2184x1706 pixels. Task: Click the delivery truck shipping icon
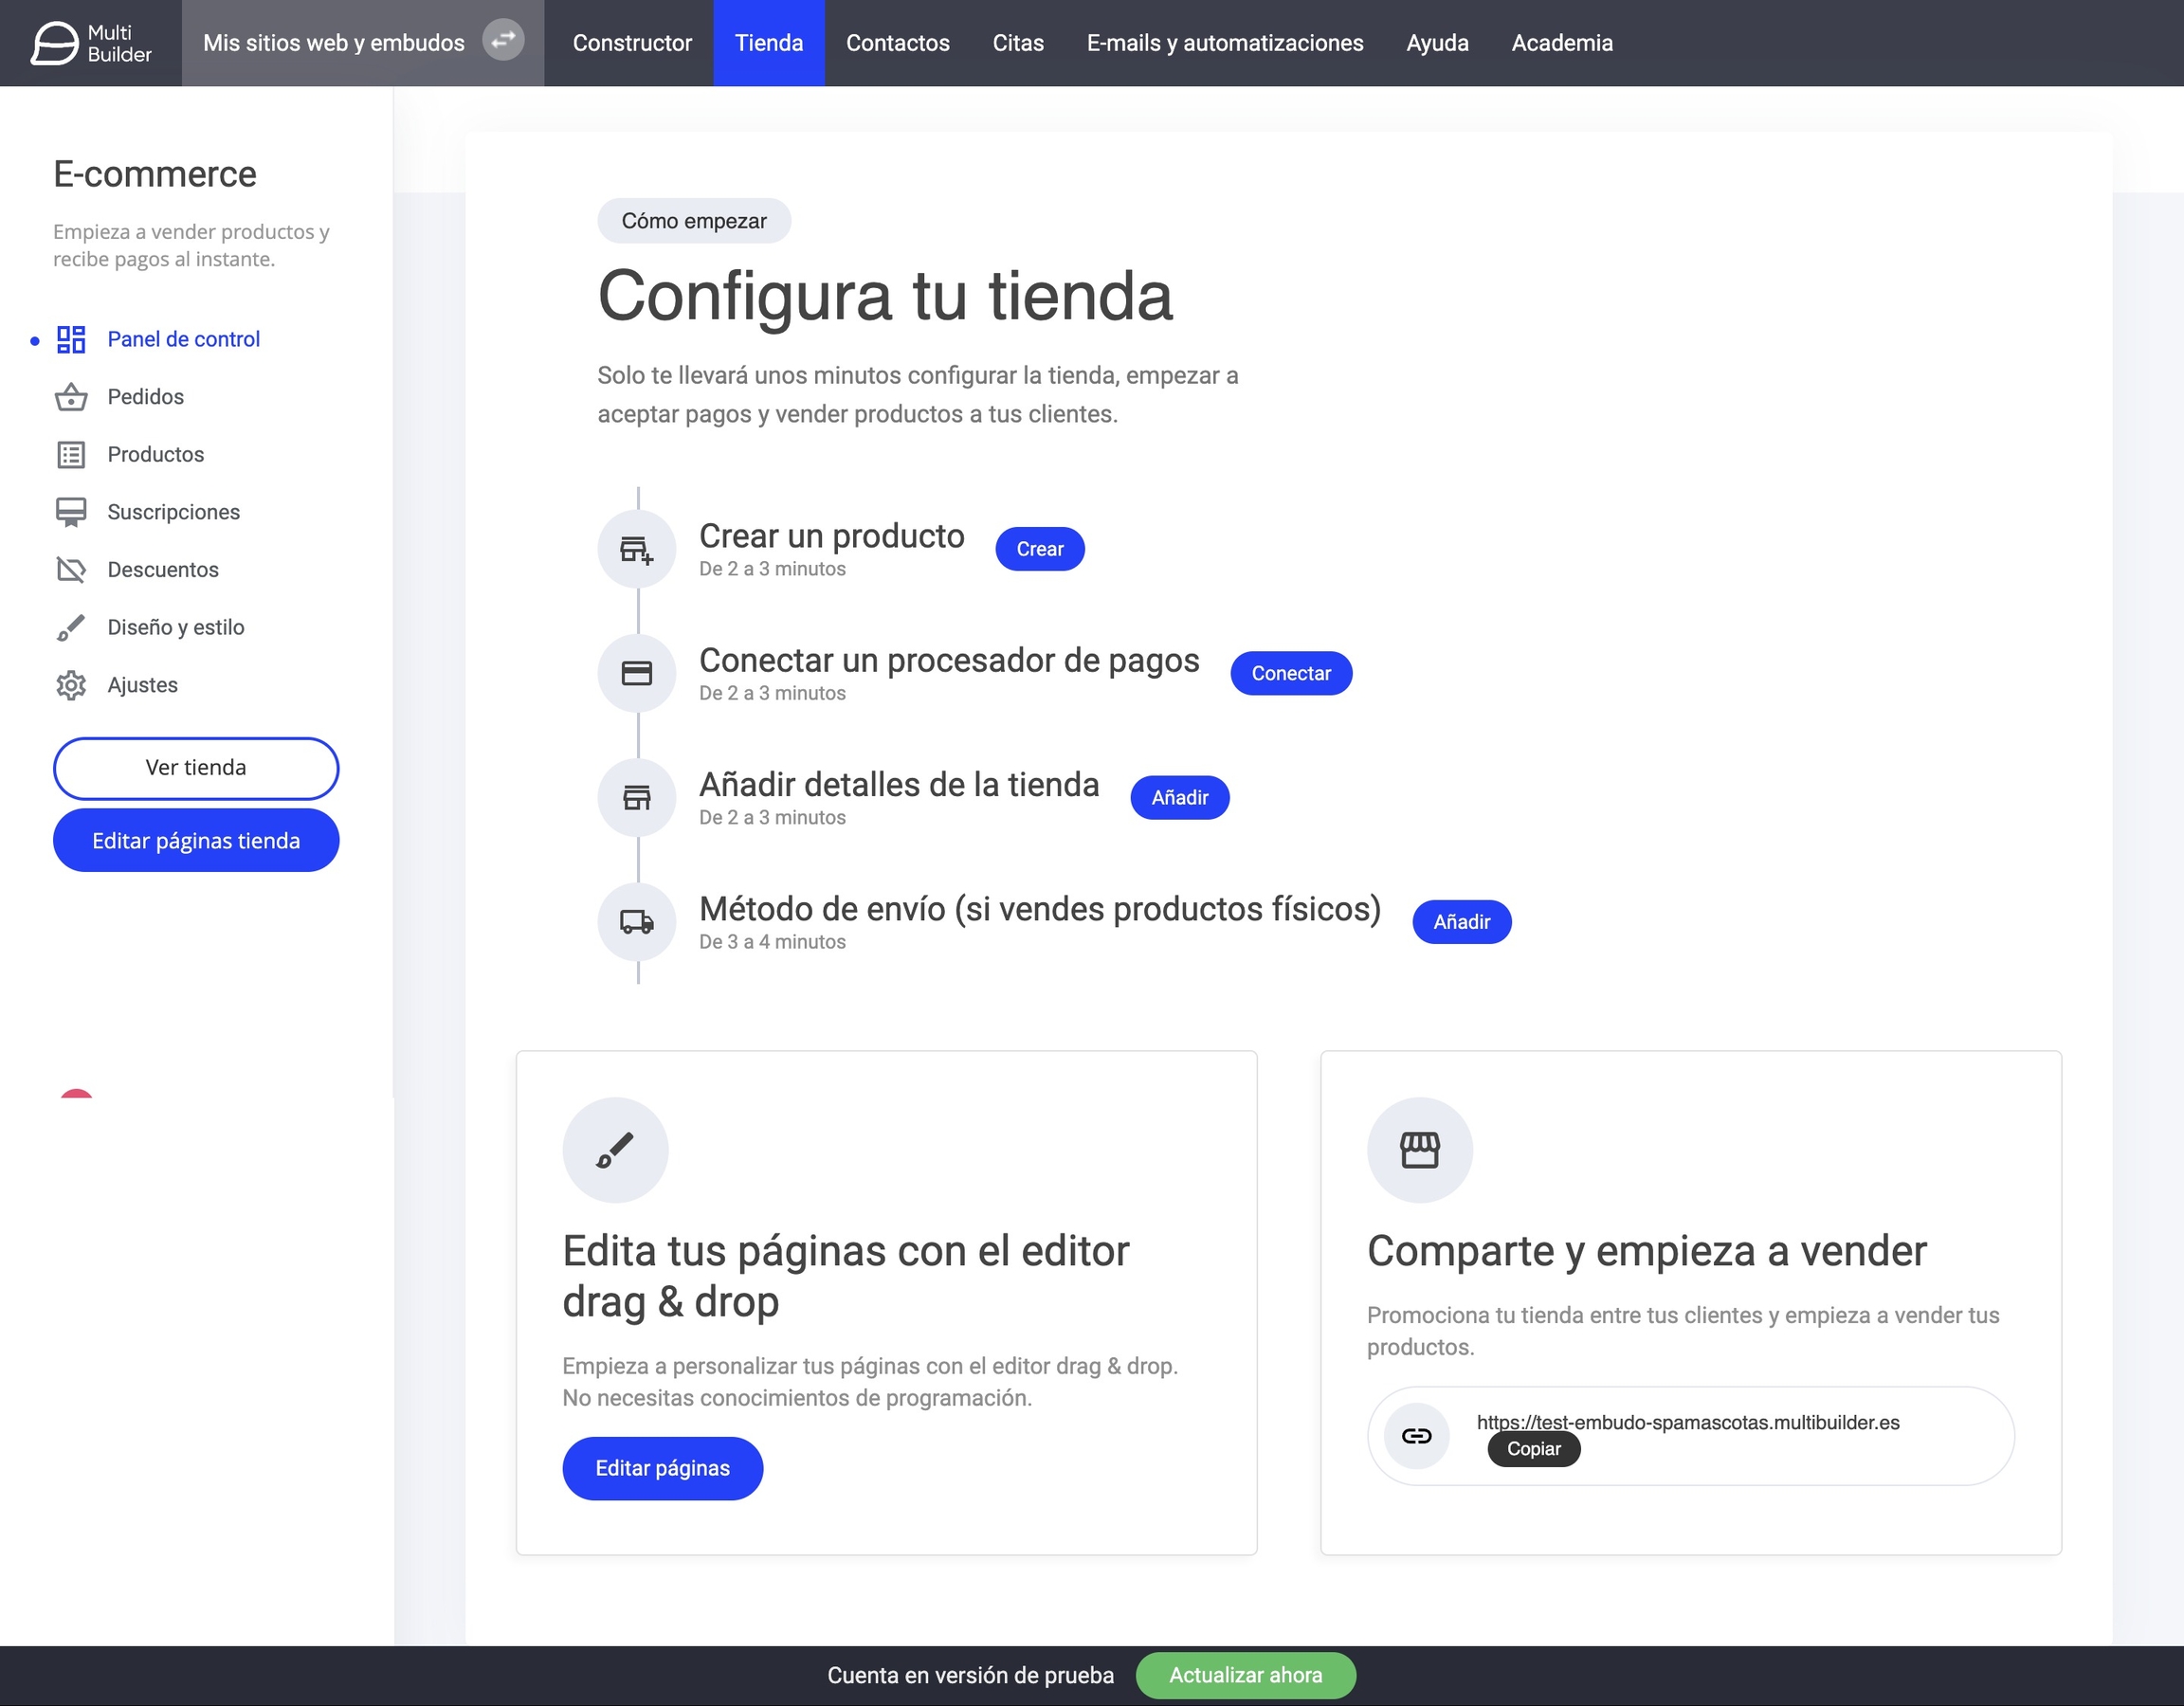636,922
